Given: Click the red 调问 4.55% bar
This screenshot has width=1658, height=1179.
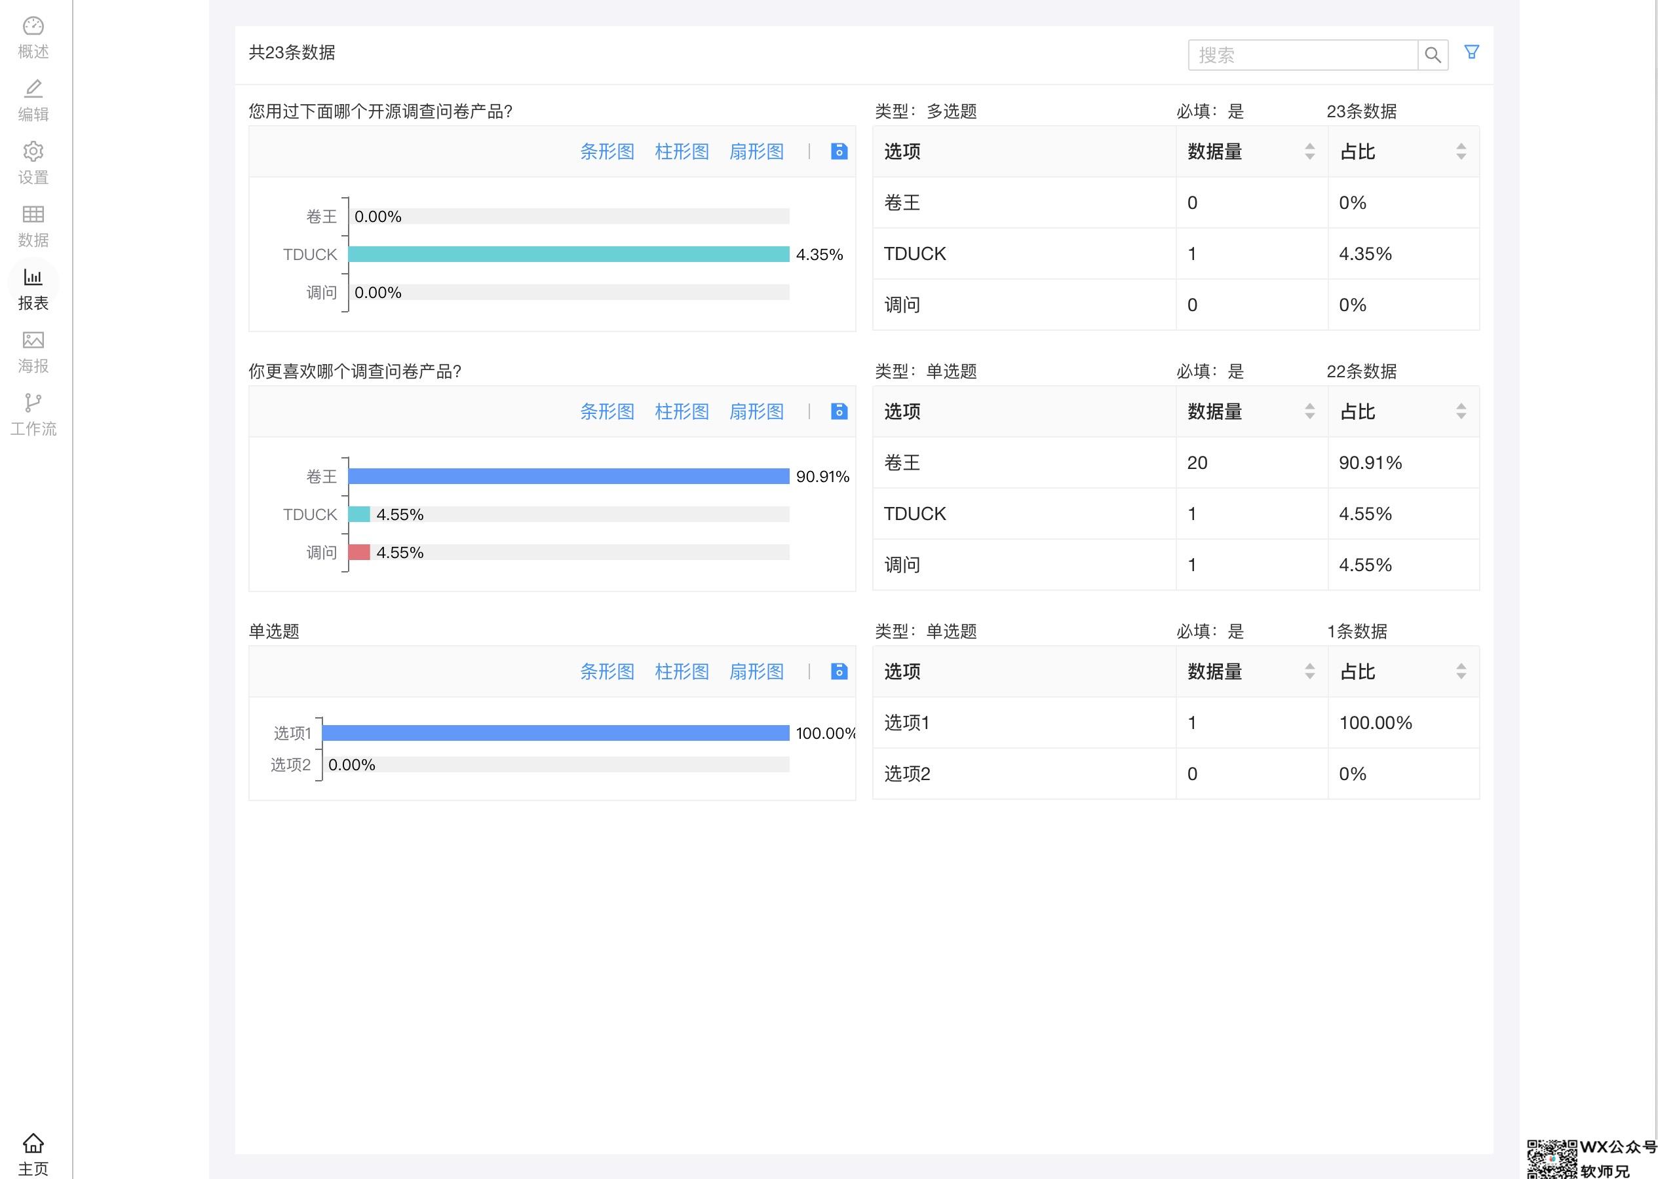Looking at the screenshot, I should click(x=360, y=552).
